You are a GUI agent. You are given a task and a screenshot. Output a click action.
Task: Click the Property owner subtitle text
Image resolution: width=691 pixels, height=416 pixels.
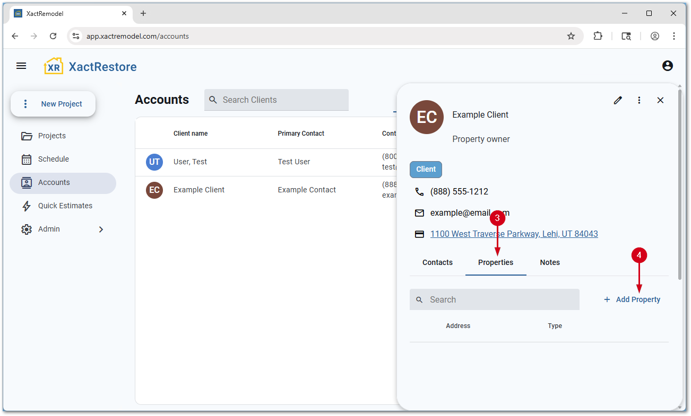tap(481, 139)
